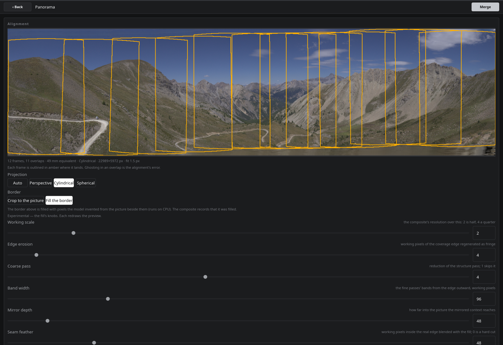The image size is (503, 345).
Task: Click the Band width slider handle
Action: point(108,299)
